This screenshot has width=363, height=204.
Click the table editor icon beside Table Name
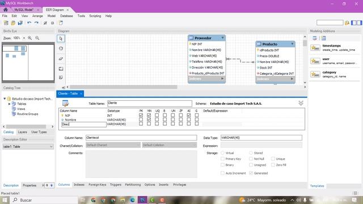(x=66, y=103)
